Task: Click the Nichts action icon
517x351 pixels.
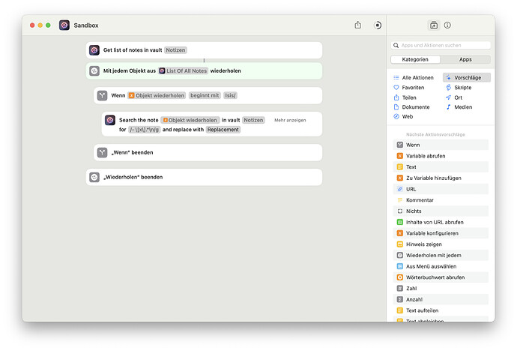Action: pyautogui.click(x=400, y=211)
